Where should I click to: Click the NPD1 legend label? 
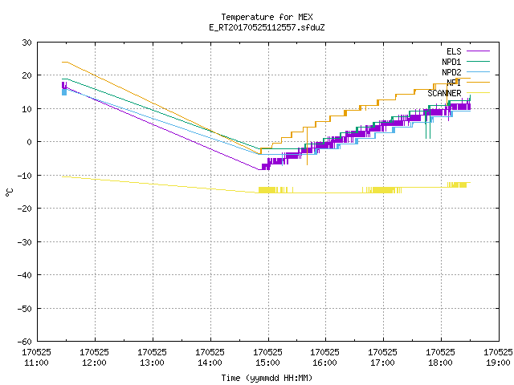pyautogui.click(x=451, y=62)
